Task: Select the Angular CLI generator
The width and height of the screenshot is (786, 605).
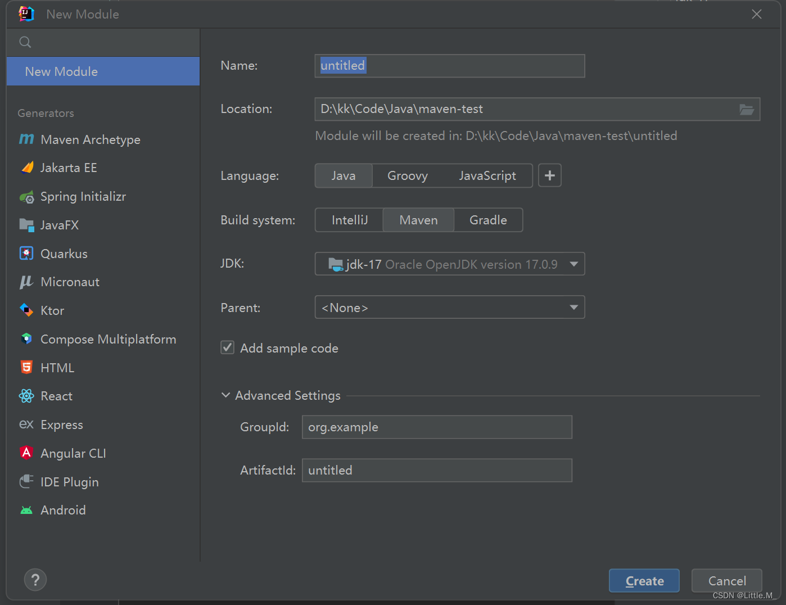Action: click(103, 453)
